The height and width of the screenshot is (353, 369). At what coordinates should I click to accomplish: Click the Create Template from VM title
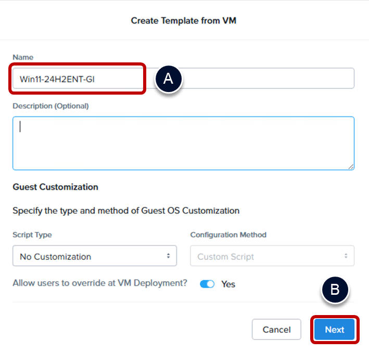click(x=184, y=21)
